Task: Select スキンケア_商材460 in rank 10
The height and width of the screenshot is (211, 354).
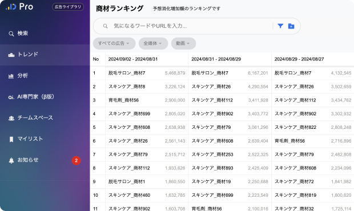Action: point(129,195)
